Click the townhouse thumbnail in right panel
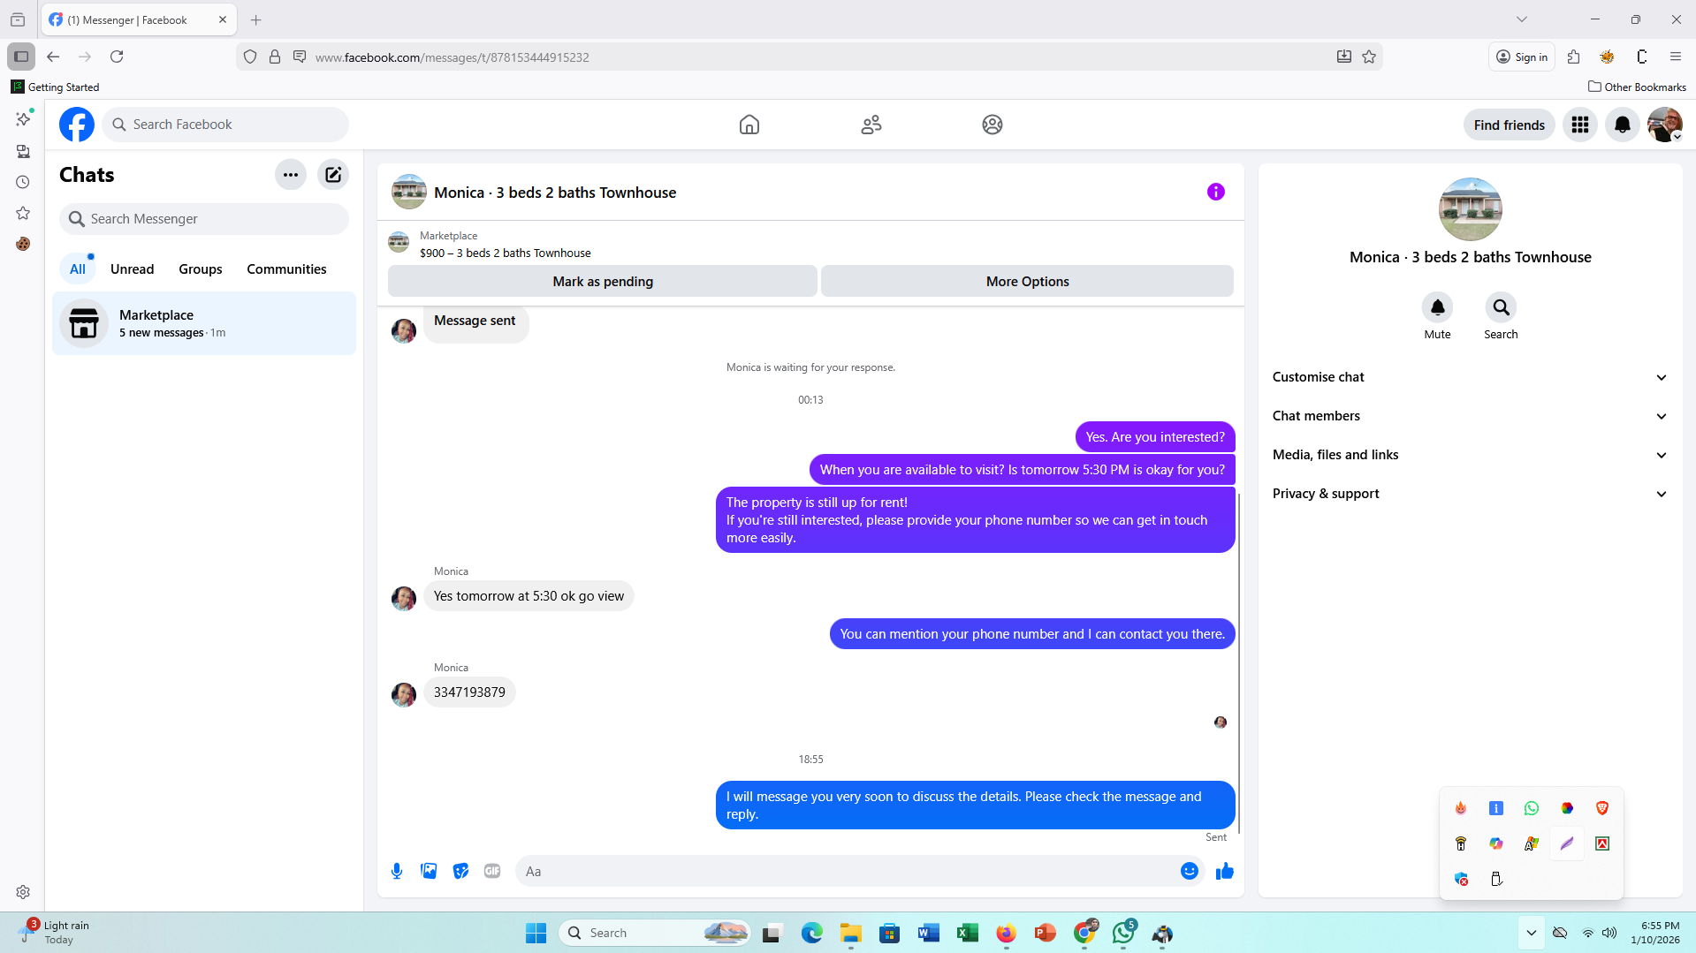The image size is (1696, 953). tap(1471, 209)
